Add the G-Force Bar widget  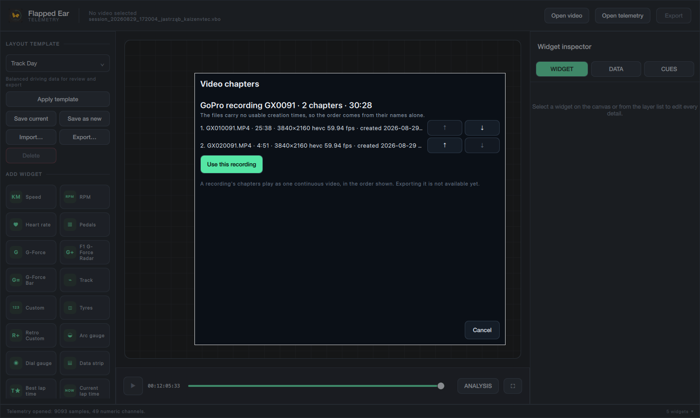coord(31,280)
